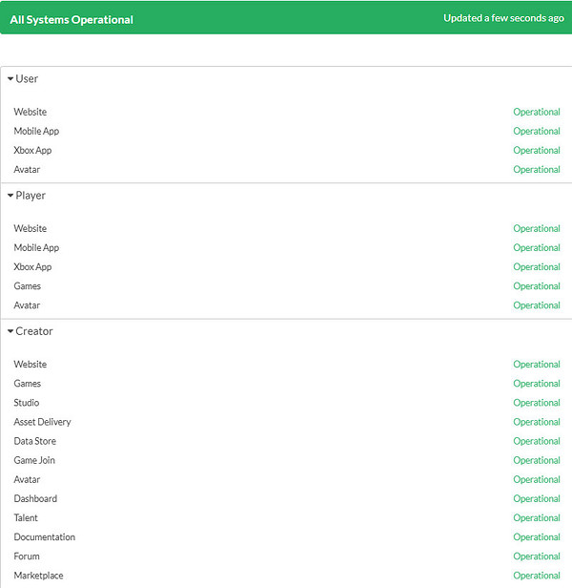Screen dimensions: 572x588
Task: Click Games in the Player group
Action: [28, 285]
